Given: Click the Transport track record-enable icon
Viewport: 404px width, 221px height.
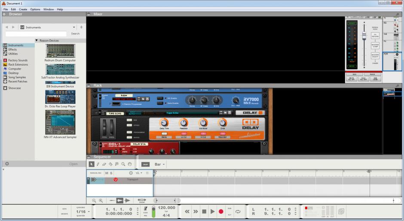Looking at the screenshot, I should click(116, 179).
